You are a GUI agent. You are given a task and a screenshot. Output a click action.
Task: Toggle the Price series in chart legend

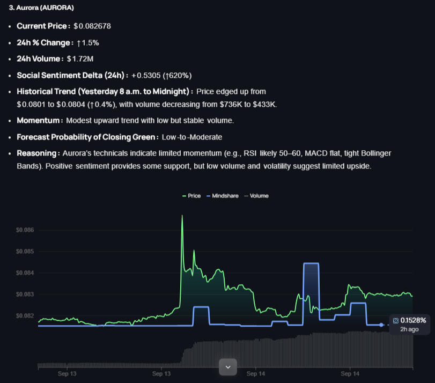(191, 196)
